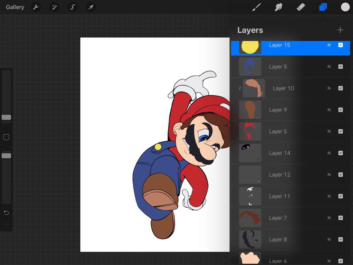This screenshot has width=353, height=265.
Task: Open blend mode N on red Layer 5
Action: point(329,131)
